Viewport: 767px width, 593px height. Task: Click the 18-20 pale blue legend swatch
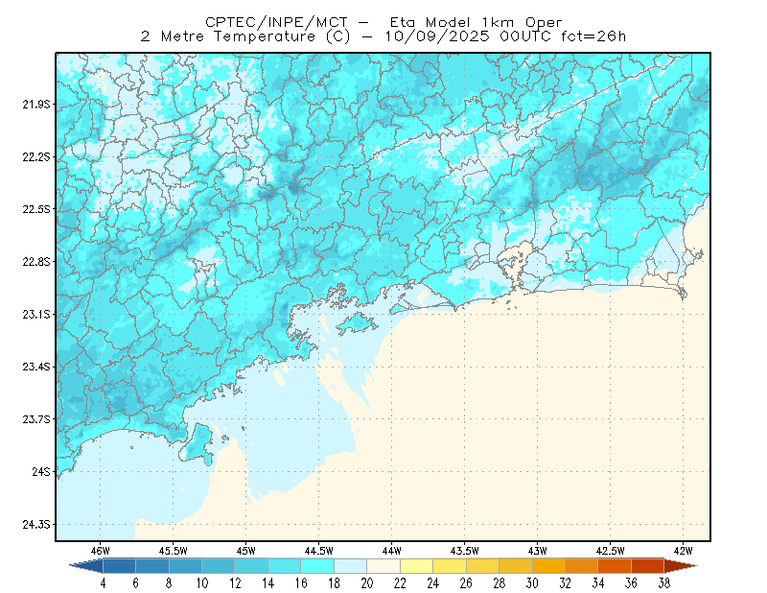click(350, 565)
